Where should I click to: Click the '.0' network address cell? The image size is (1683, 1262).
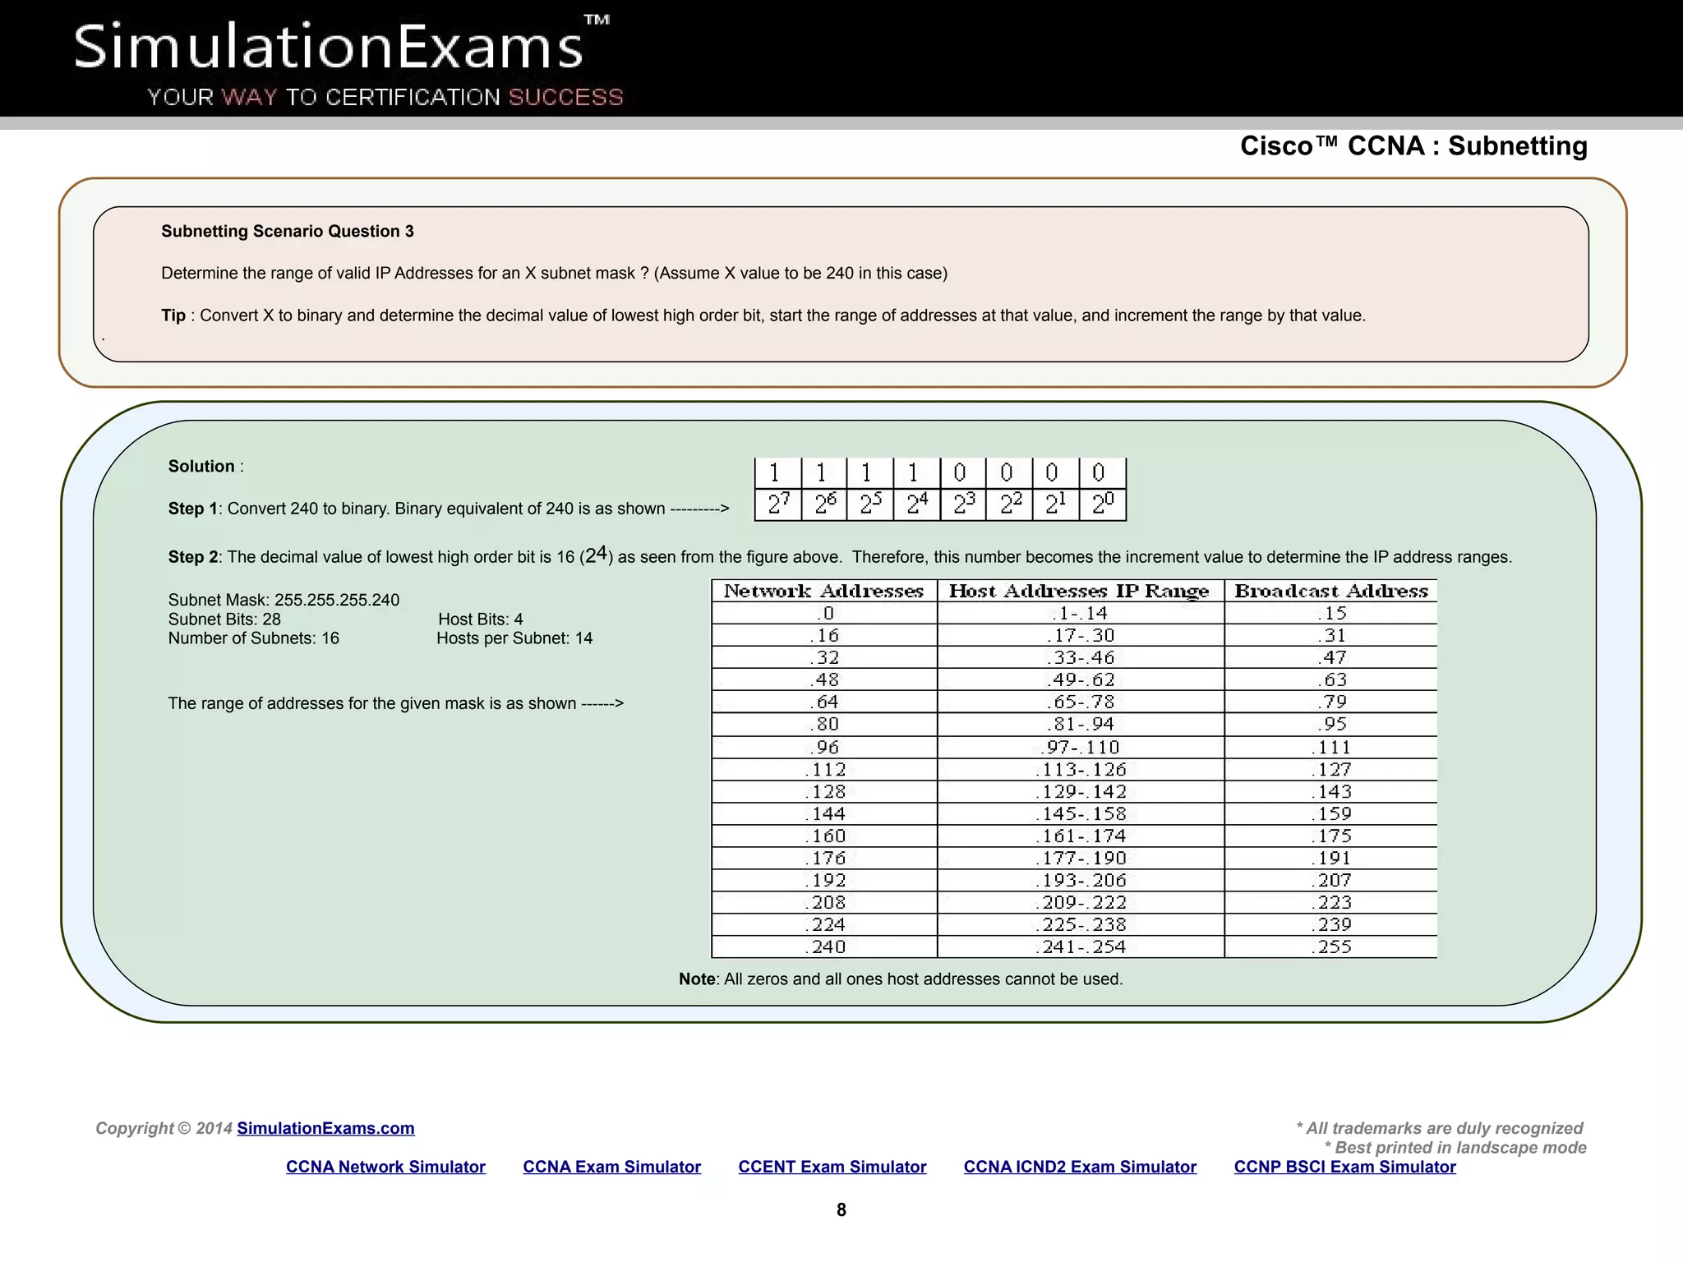pos(824,613)
